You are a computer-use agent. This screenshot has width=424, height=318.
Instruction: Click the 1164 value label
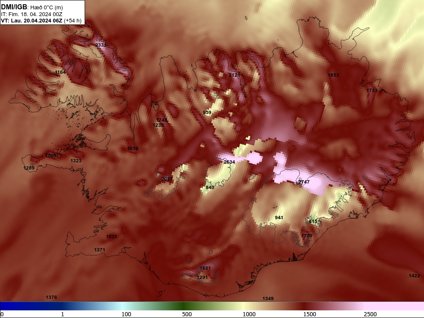(60, 72)
